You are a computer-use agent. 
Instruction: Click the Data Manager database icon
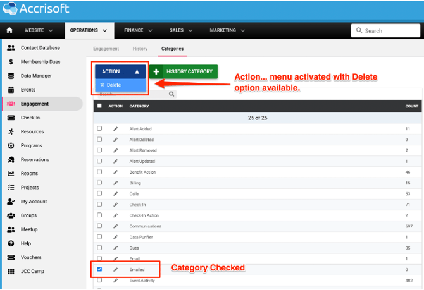coord(11,76)
